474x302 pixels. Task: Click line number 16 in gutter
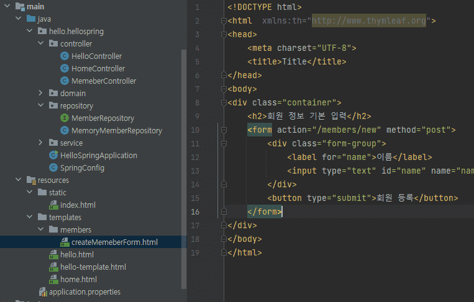click(x=195, y=212)
